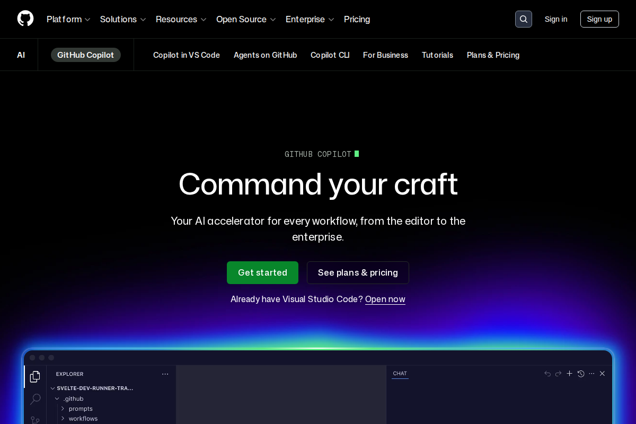Screen dimensions: 636x424
Task: Open Explorer panel more actions ellipsis
Action: pyautogui.click(x=165, y=374)
